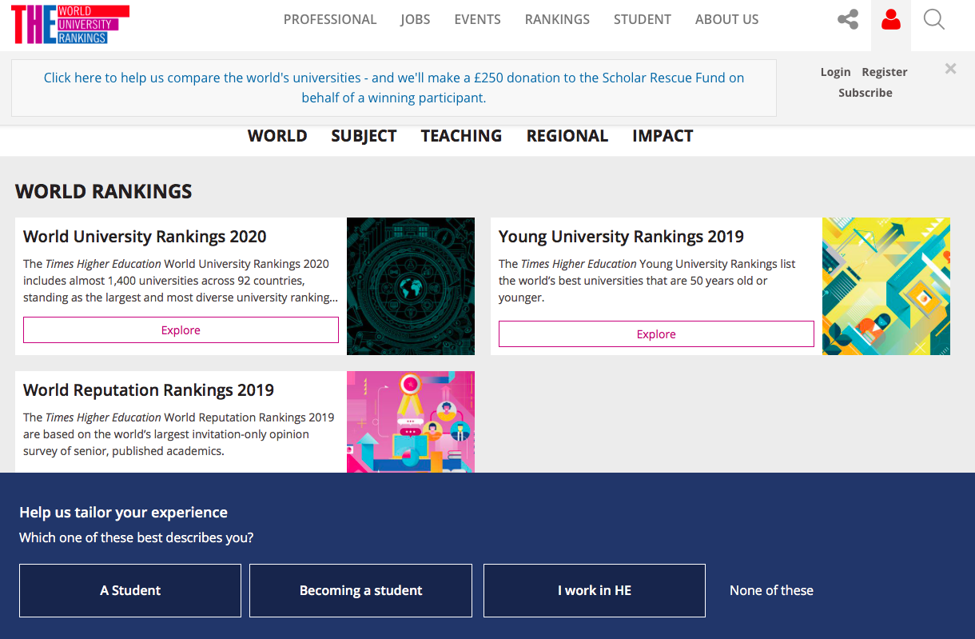The image size is (975, 639).
Task: Select the Student menu item
Action: (x=643, y=19)
